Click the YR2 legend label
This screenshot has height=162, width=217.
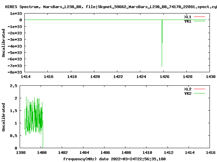click(x=188, y=93)
